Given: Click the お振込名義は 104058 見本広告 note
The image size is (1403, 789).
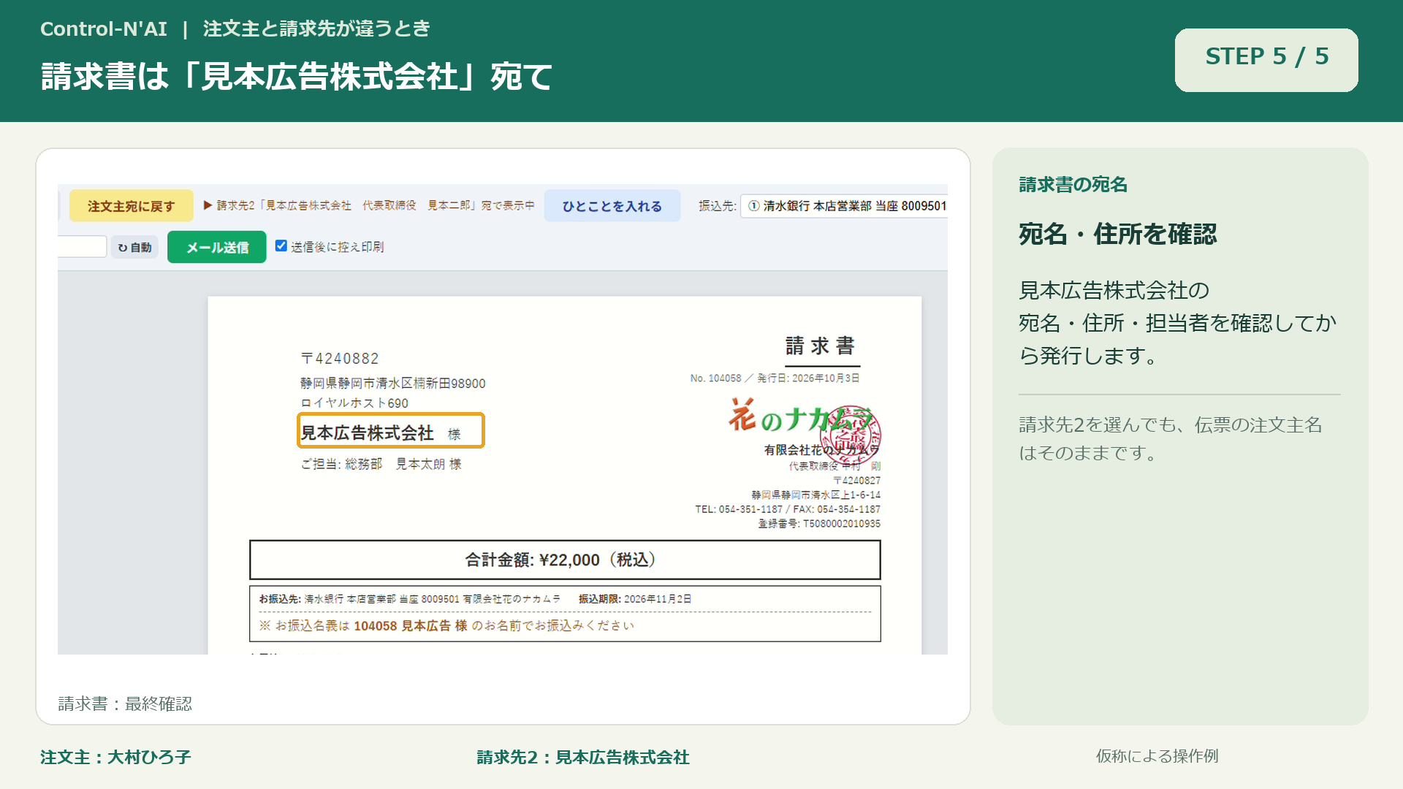Looking at the screenshot, I should pyautogui.click(x=446, y=626).
